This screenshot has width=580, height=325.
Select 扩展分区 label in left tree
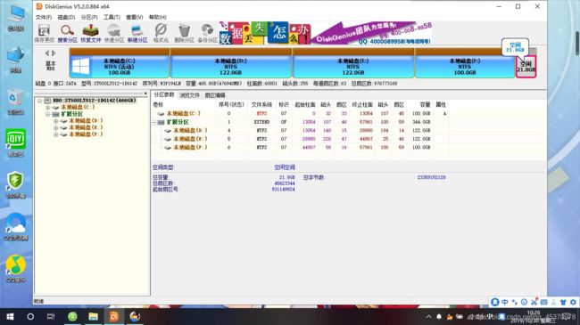(x=71, y=114)
